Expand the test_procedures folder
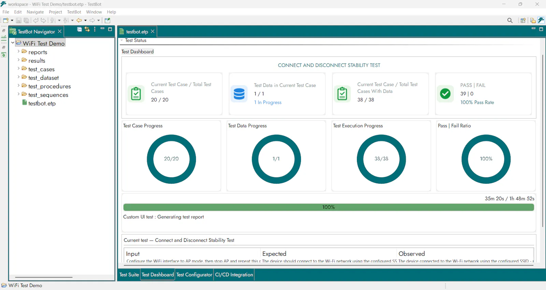The height and width of the screenshot is (290, 546). pos(18,85)
